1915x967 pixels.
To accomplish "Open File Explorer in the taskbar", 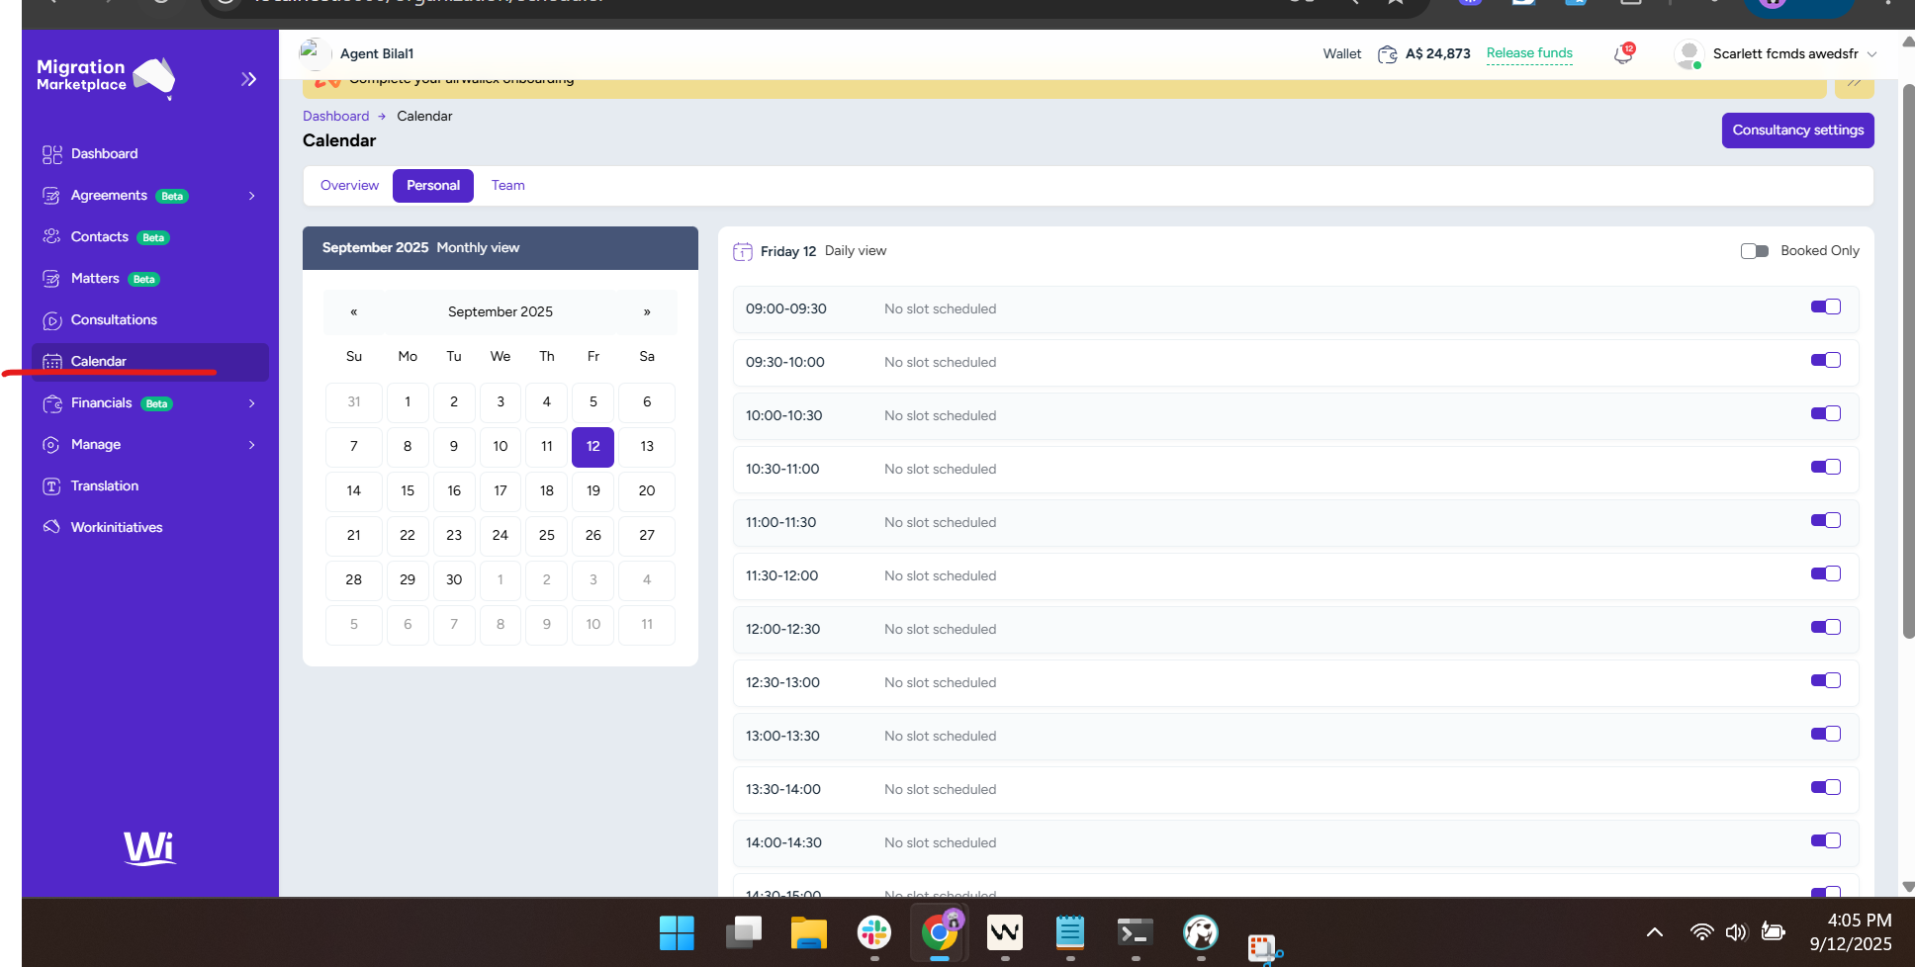I will pyautogui.click(x=808, y=932).
